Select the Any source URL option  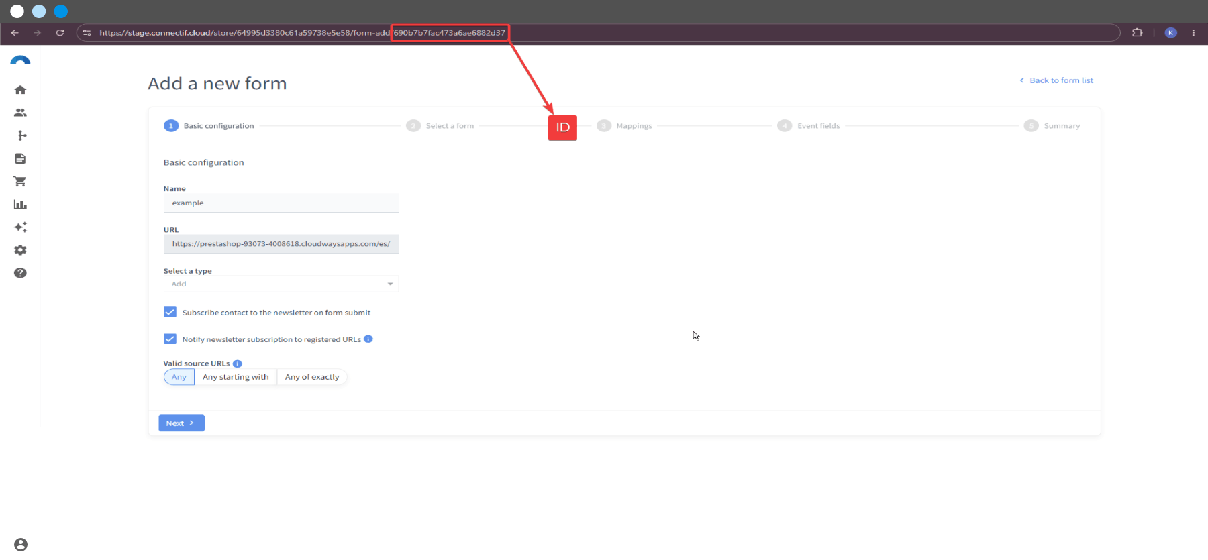click(179, 377)
